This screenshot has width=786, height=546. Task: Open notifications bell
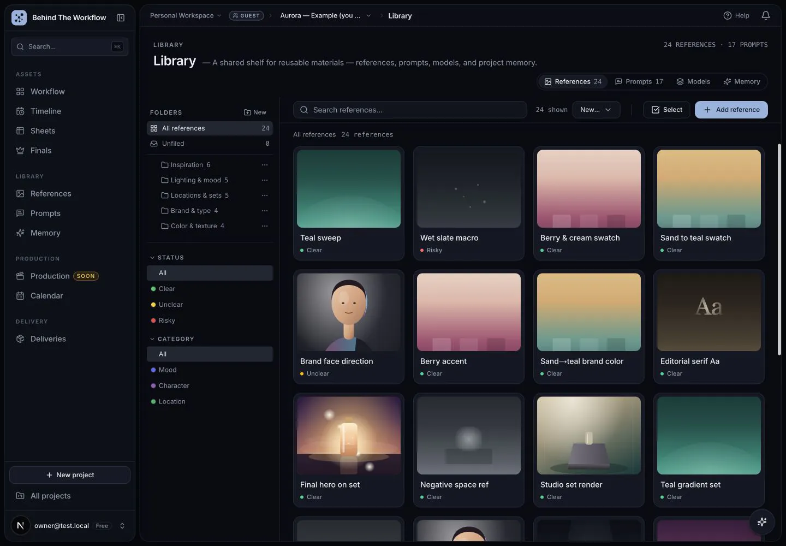coord(766,15)
